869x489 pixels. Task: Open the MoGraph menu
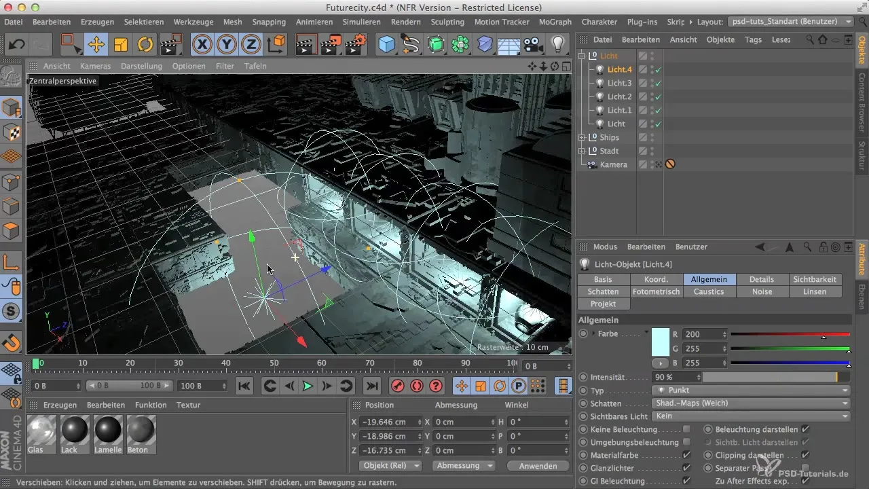[x=555, y=22]
